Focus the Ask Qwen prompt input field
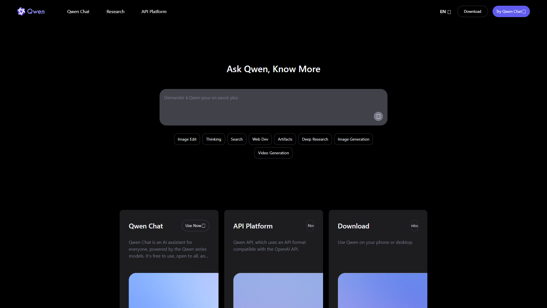Screen dimensions: 547x308 tap(273, 107)
